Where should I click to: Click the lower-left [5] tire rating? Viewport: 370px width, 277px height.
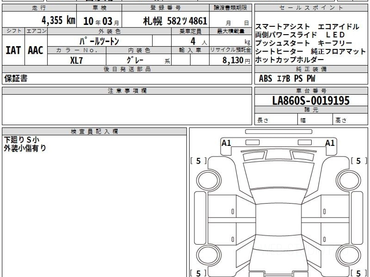[x=199, y=273]
